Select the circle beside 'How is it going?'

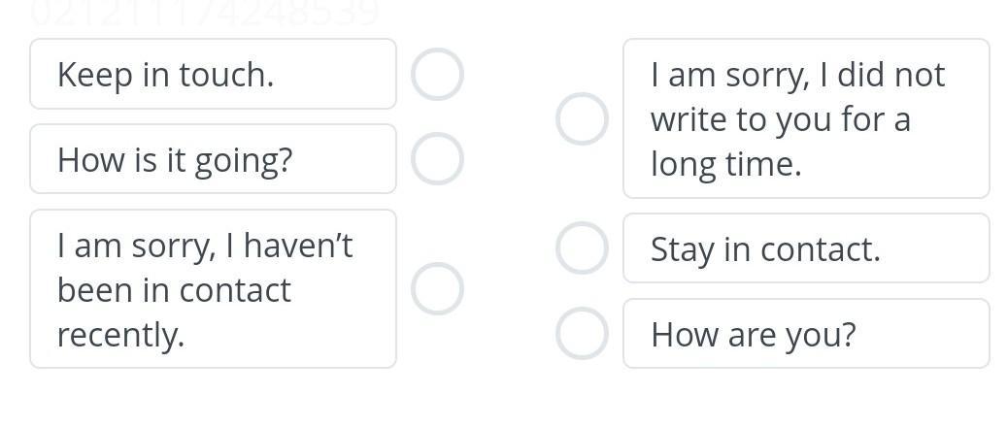coord(437,159)
